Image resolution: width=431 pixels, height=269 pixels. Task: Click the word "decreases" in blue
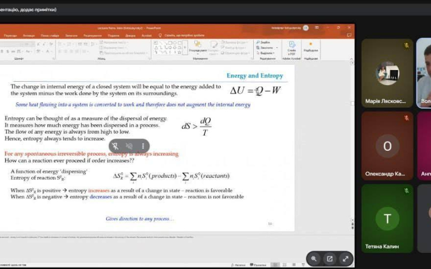[101, 196]
